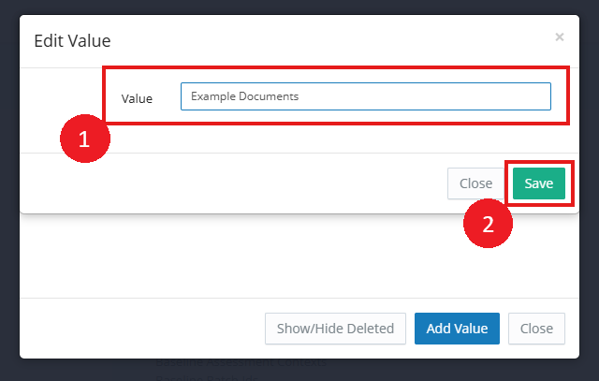Viewport: 599px width, 381px height.
Task: Save the edited value
Action: 538,183
